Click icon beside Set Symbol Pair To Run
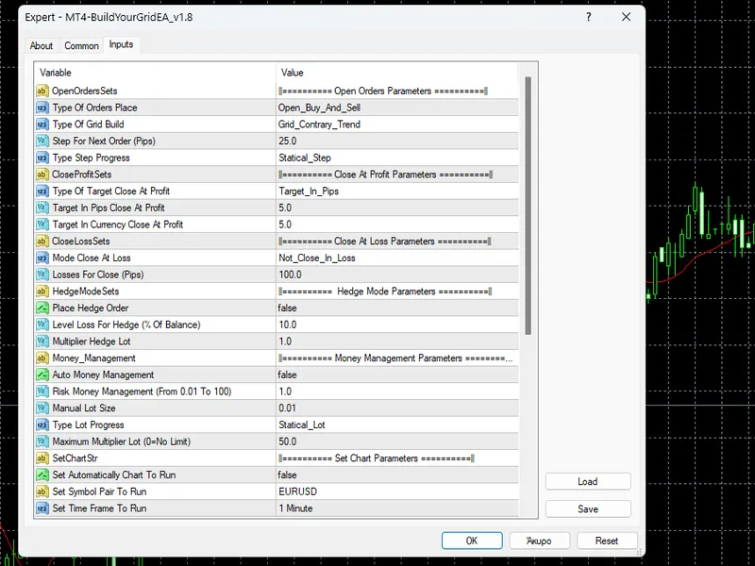 coord(42,491)
